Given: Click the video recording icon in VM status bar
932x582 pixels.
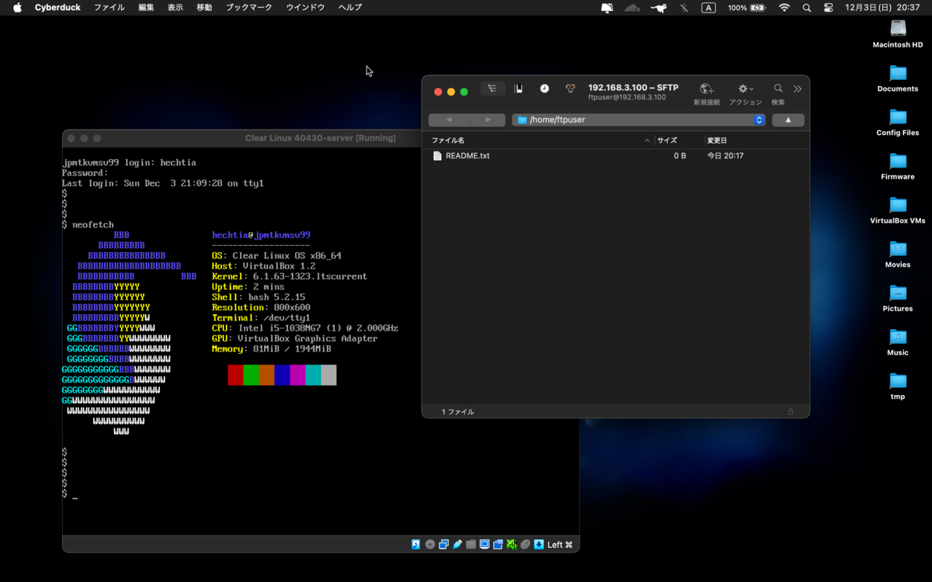Looking at the screenshot, I should 499,544.
